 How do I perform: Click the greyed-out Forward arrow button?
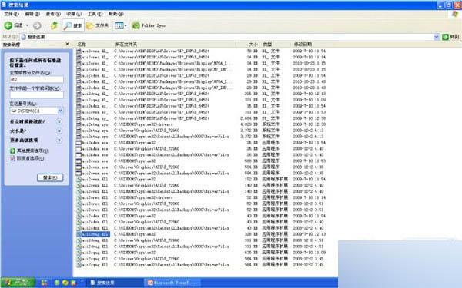(x=37, y=25)
